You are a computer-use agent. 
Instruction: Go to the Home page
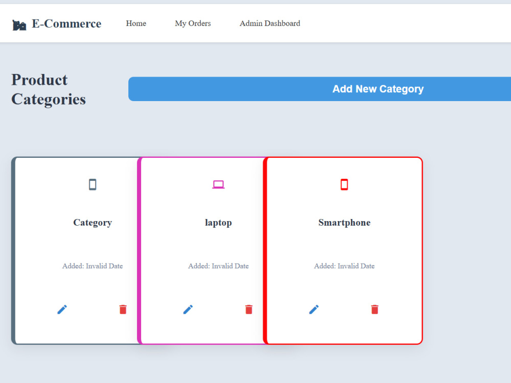(136, 23)
